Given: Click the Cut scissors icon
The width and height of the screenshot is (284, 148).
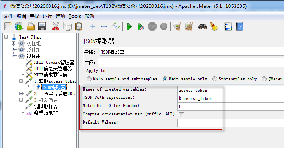Looking at the screenshot, I should (56, 26).
